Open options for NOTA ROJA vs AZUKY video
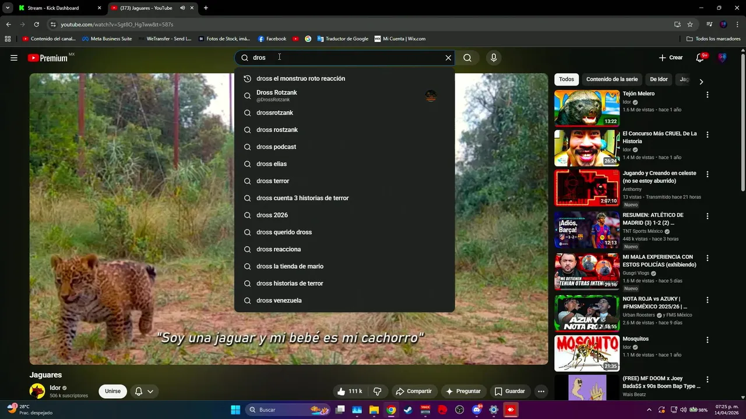Viewport: 746px width, 419px height. (x=708, y=300)
